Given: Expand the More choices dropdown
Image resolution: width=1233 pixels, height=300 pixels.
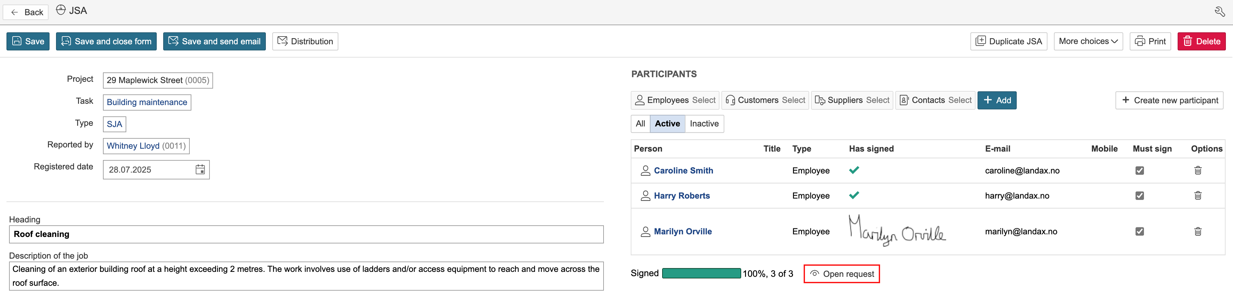Looking at the screenshot, I should tap(1088, 42).
